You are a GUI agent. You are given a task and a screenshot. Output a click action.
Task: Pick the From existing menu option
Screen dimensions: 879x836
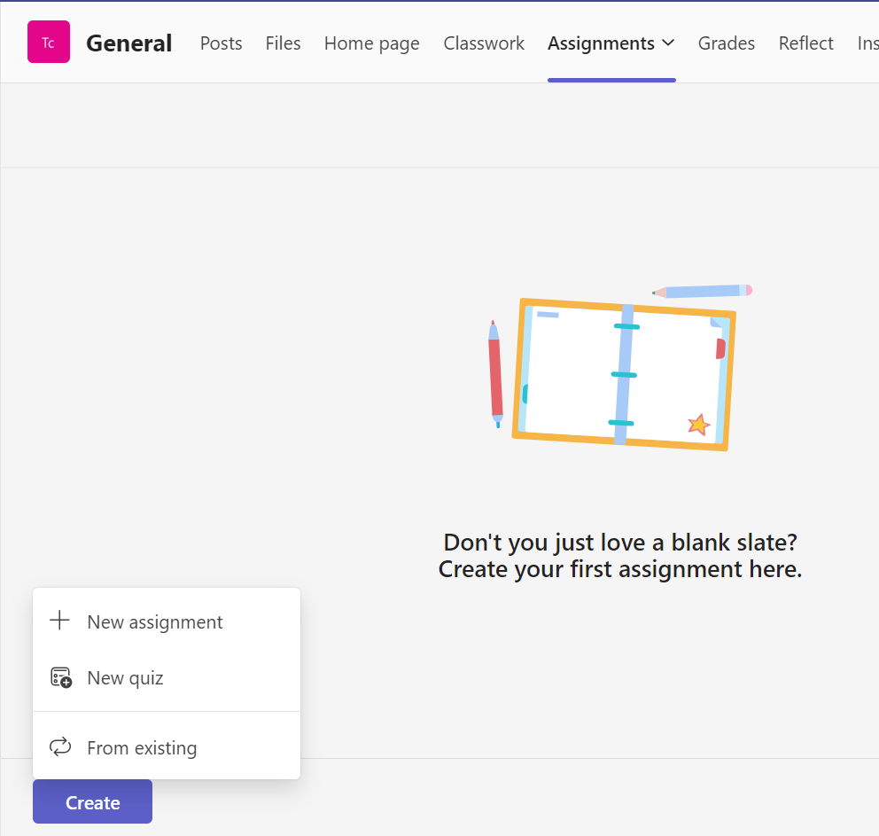142,748
